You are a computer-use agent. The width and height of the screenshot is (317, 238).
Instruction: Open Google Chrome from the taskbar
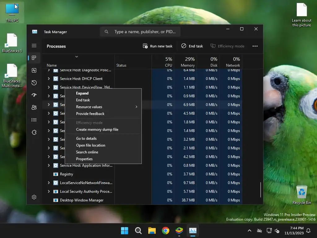166,231
